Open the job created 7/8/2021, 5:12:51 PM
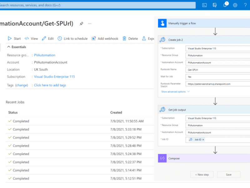The height and width of the screenshot is (188, 250). [80, 178]
